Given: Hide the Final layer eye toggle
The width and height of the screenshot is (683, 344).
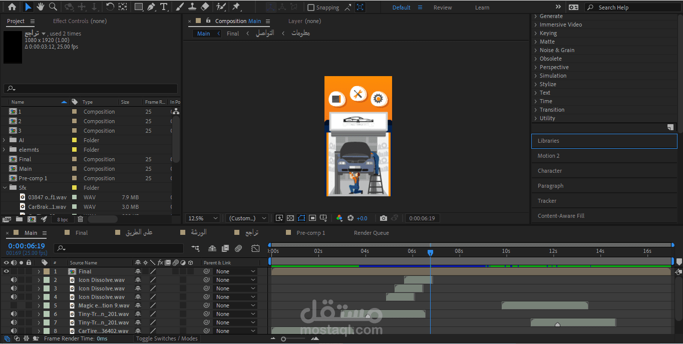Looking at the screenshot, I should tap(7, 271).
